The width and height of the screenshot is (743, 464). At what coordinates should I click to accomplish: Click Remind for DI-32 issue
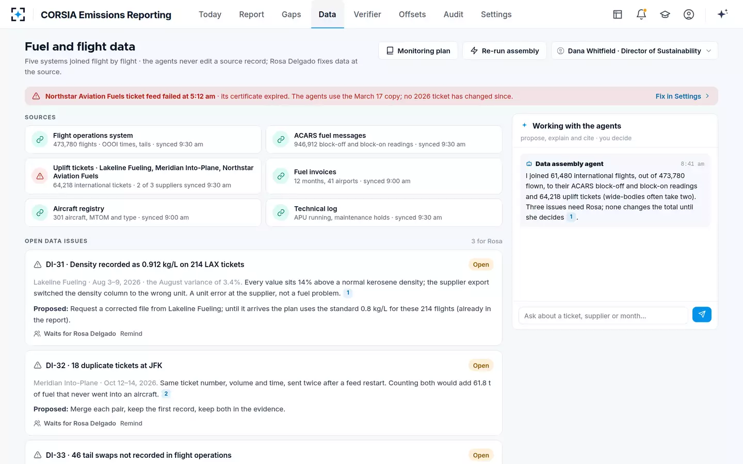pyautogui.click(x=131, y=423)
